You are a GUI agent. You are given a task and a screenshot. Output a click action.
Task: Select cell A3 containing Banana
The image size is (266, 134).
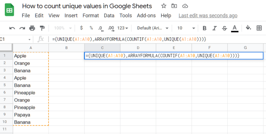coord(31,70)
